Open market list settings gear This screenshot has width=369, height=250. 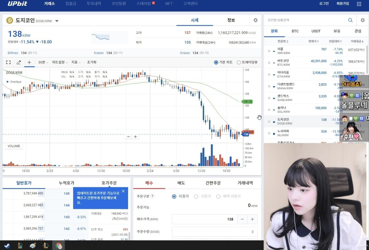click(x=363, y=20)
